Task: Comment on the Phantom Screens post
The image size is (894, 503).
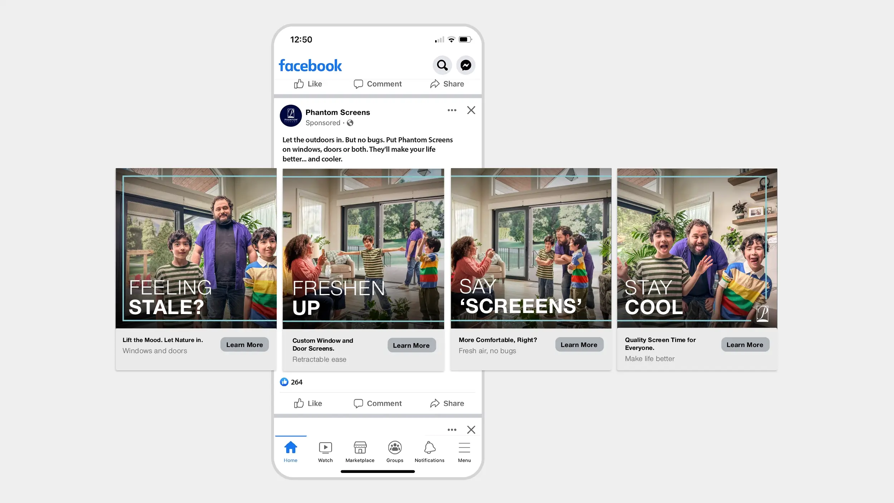Action: (378, 403)
